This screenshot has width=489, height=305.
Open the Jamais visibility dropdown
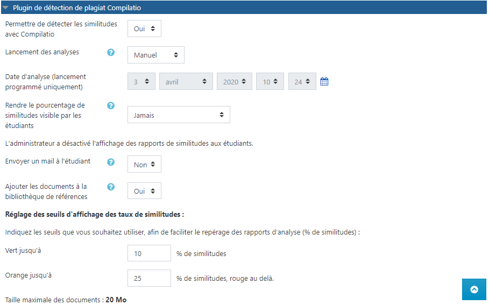pyautogui.click(x=179, y=115)
